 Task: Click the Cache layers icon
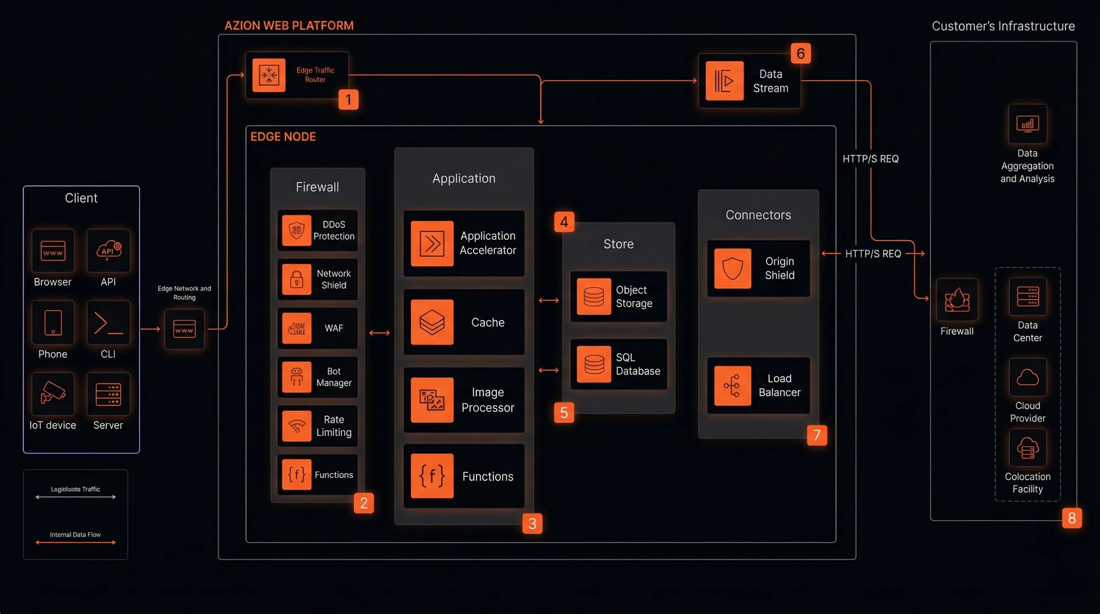[x=432, y=322]
